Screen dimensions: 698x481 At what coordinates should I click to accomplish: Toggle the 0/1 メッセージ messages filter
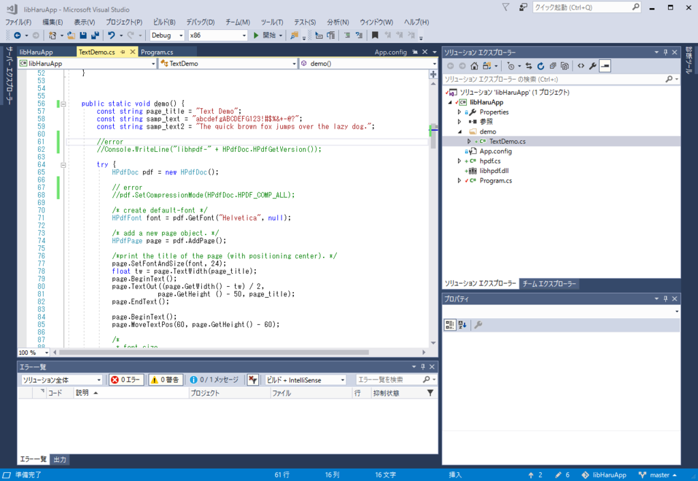pos(214,379)
